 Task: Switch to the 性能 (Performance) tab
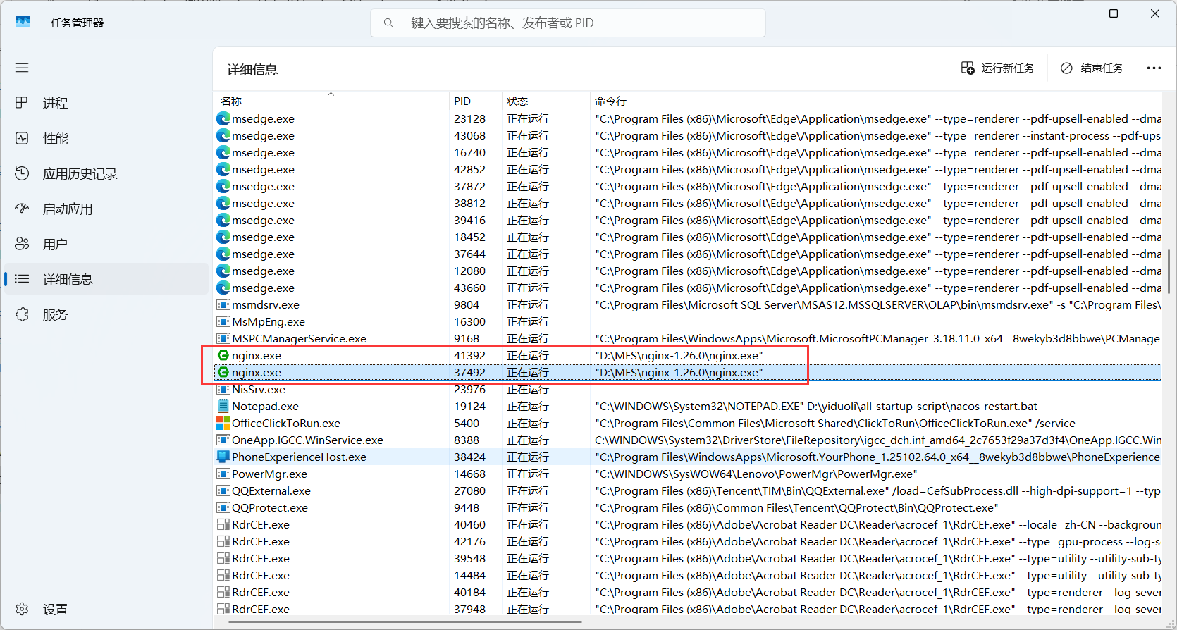(106, 138)
